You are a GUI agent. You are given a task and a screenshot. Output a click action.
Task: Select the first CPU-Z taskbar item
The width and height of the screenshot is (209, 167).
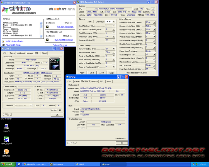87,164
